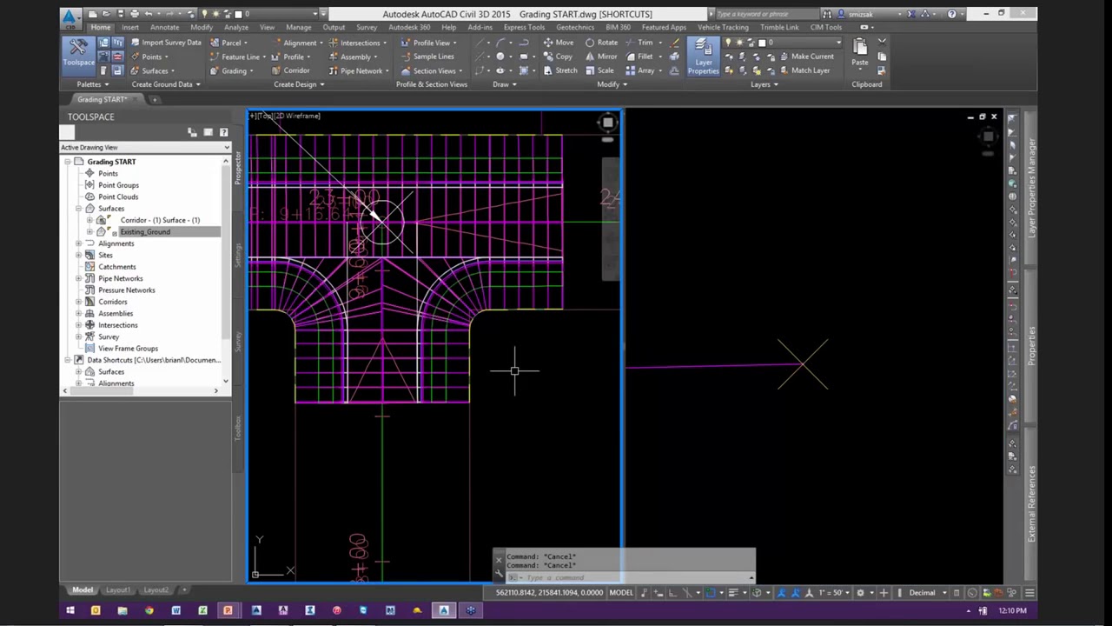Open the Profile View dropdown

pos(429,43)
